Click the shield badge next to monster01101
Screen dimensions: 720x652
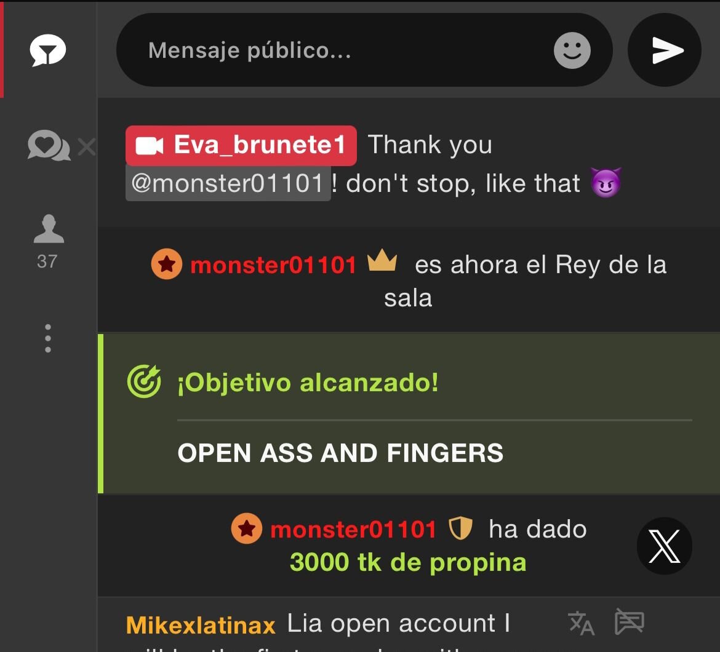click(x=460, y=528)
